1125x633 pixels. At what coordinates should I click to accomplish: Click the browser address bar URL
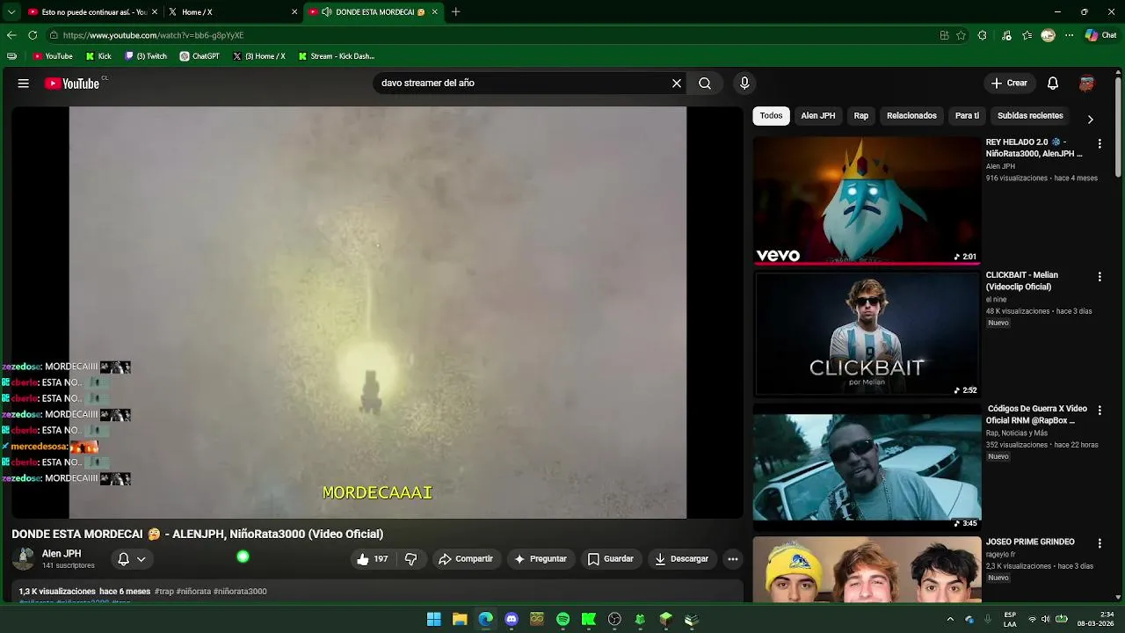(153, 35)
